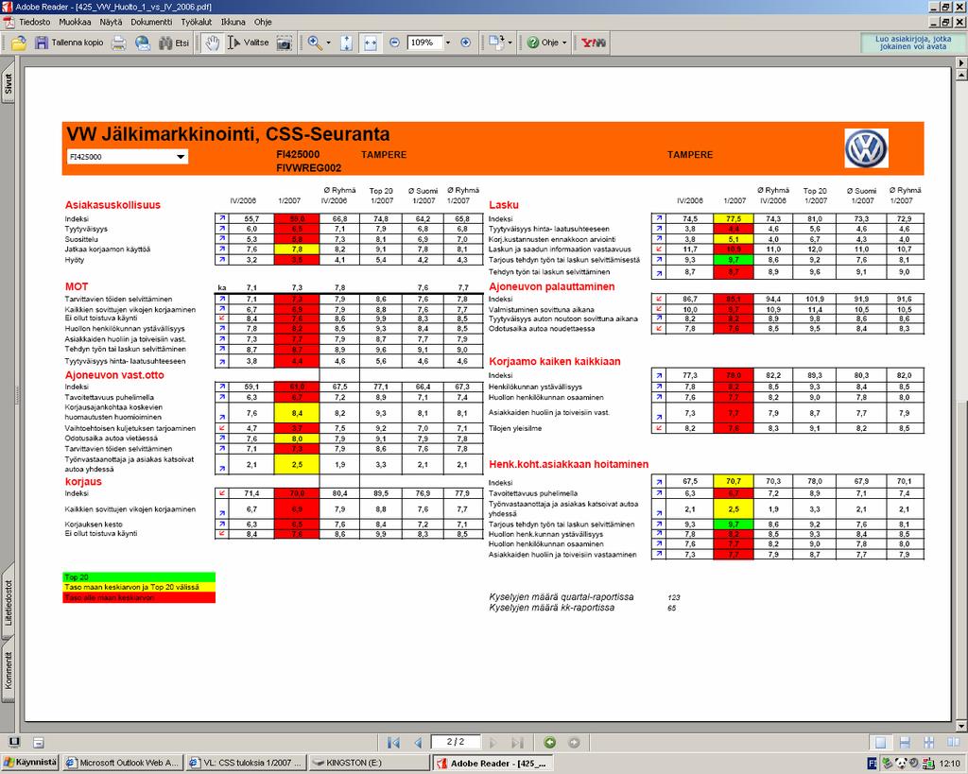Click grey Next View button

click(x=574, y=743)
